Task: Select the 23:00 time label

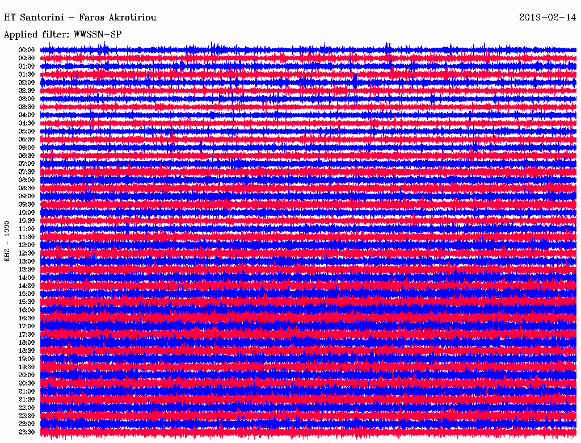Action: click(27, 424)
